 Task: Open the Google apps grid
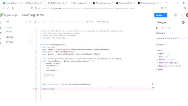pyautogui.click(x=182, y=15)
